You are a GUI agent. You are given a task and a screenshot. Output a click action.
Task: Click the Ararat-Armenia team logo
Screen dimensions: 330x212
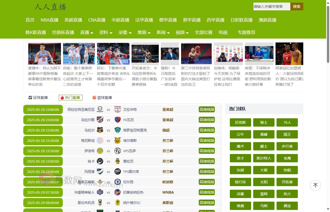click(x=100, y=109)
